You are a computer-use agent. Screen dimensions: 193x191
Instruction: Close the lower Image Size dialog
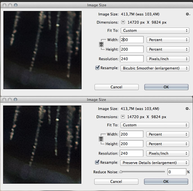pos(4,100)
